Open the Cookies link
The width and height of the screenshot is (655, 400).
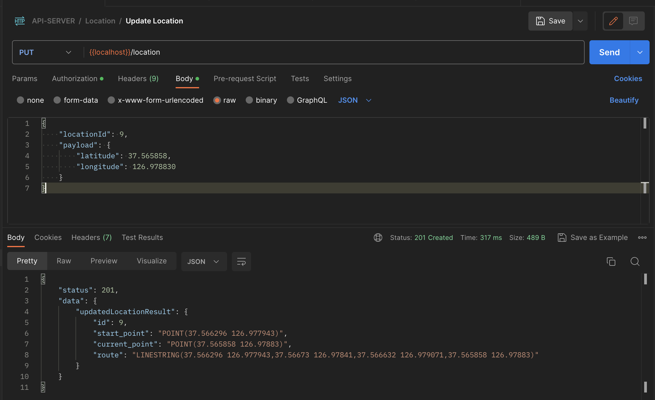pos(628,79)
